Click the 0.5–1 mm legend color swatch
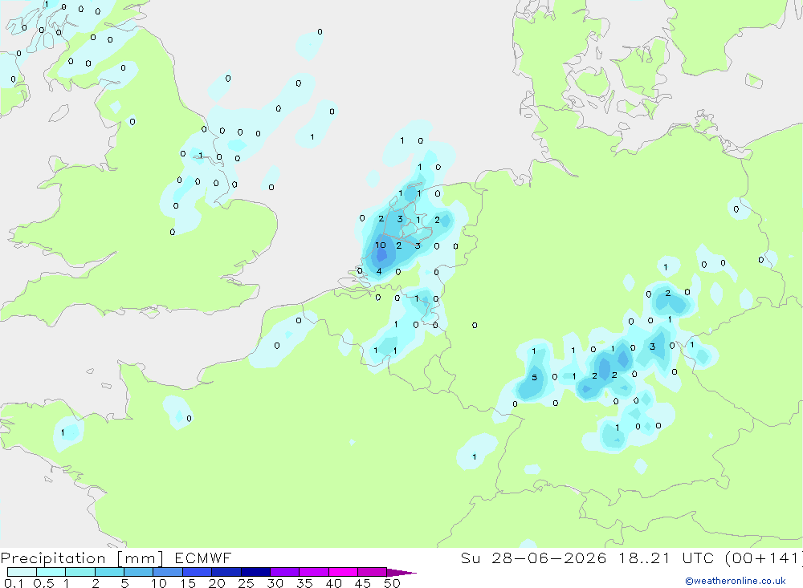 click(51, 572)
